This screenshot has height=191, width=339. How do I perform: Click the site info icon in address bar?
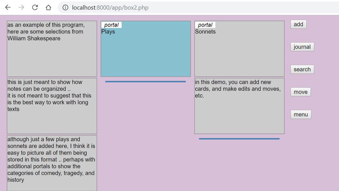click(x=65, y=8)
